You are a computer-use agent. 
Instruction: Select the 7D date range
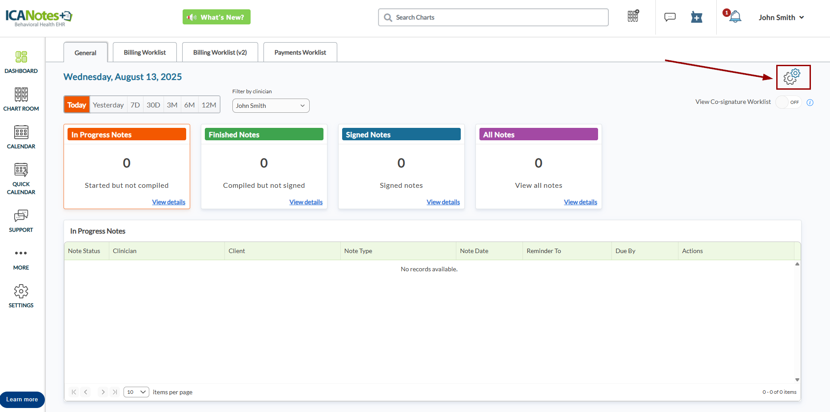(x=135, y=105)
